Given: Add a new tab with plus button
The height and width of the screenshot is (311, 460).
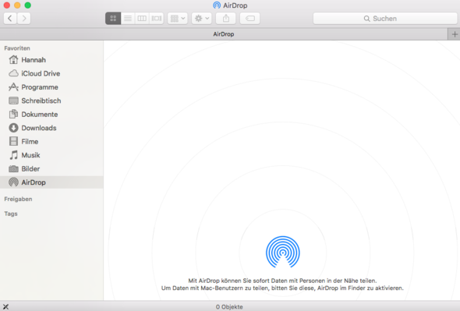Looking at the screenshot, I should coord(455,34).
